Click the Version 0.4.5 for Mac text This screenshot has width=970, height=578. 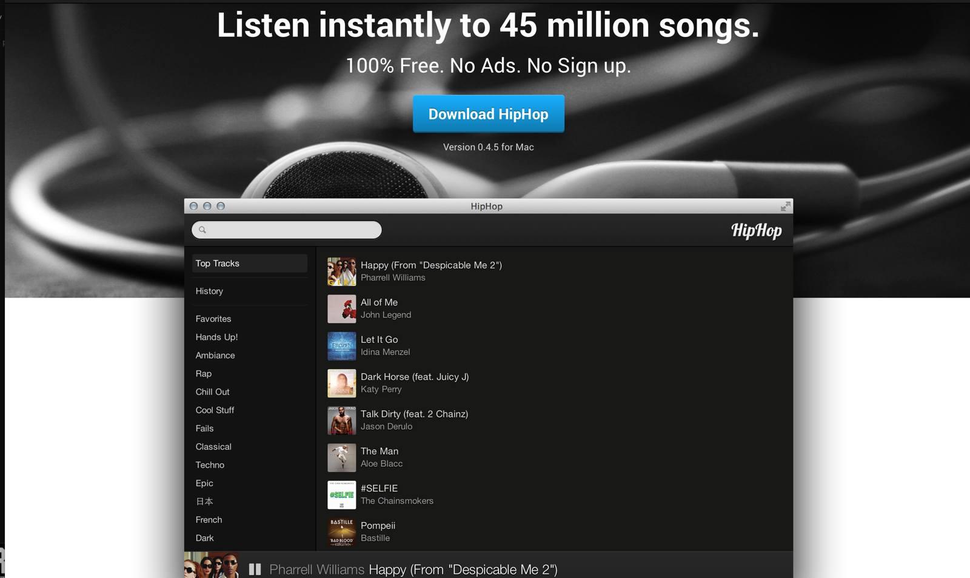pos(489,147)
